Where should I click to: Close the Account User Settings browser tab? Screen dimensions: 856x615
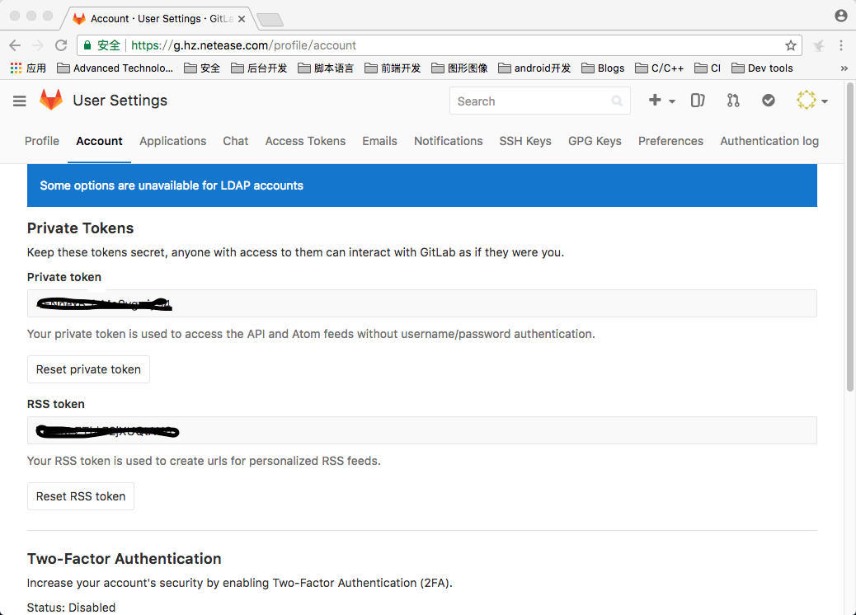(242, 19)
